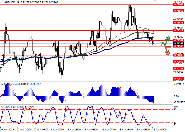The width and height of the screenshot is (185, 132).
Task: Click the current price 0.71243 black label
Action: (x=178, y=43)
